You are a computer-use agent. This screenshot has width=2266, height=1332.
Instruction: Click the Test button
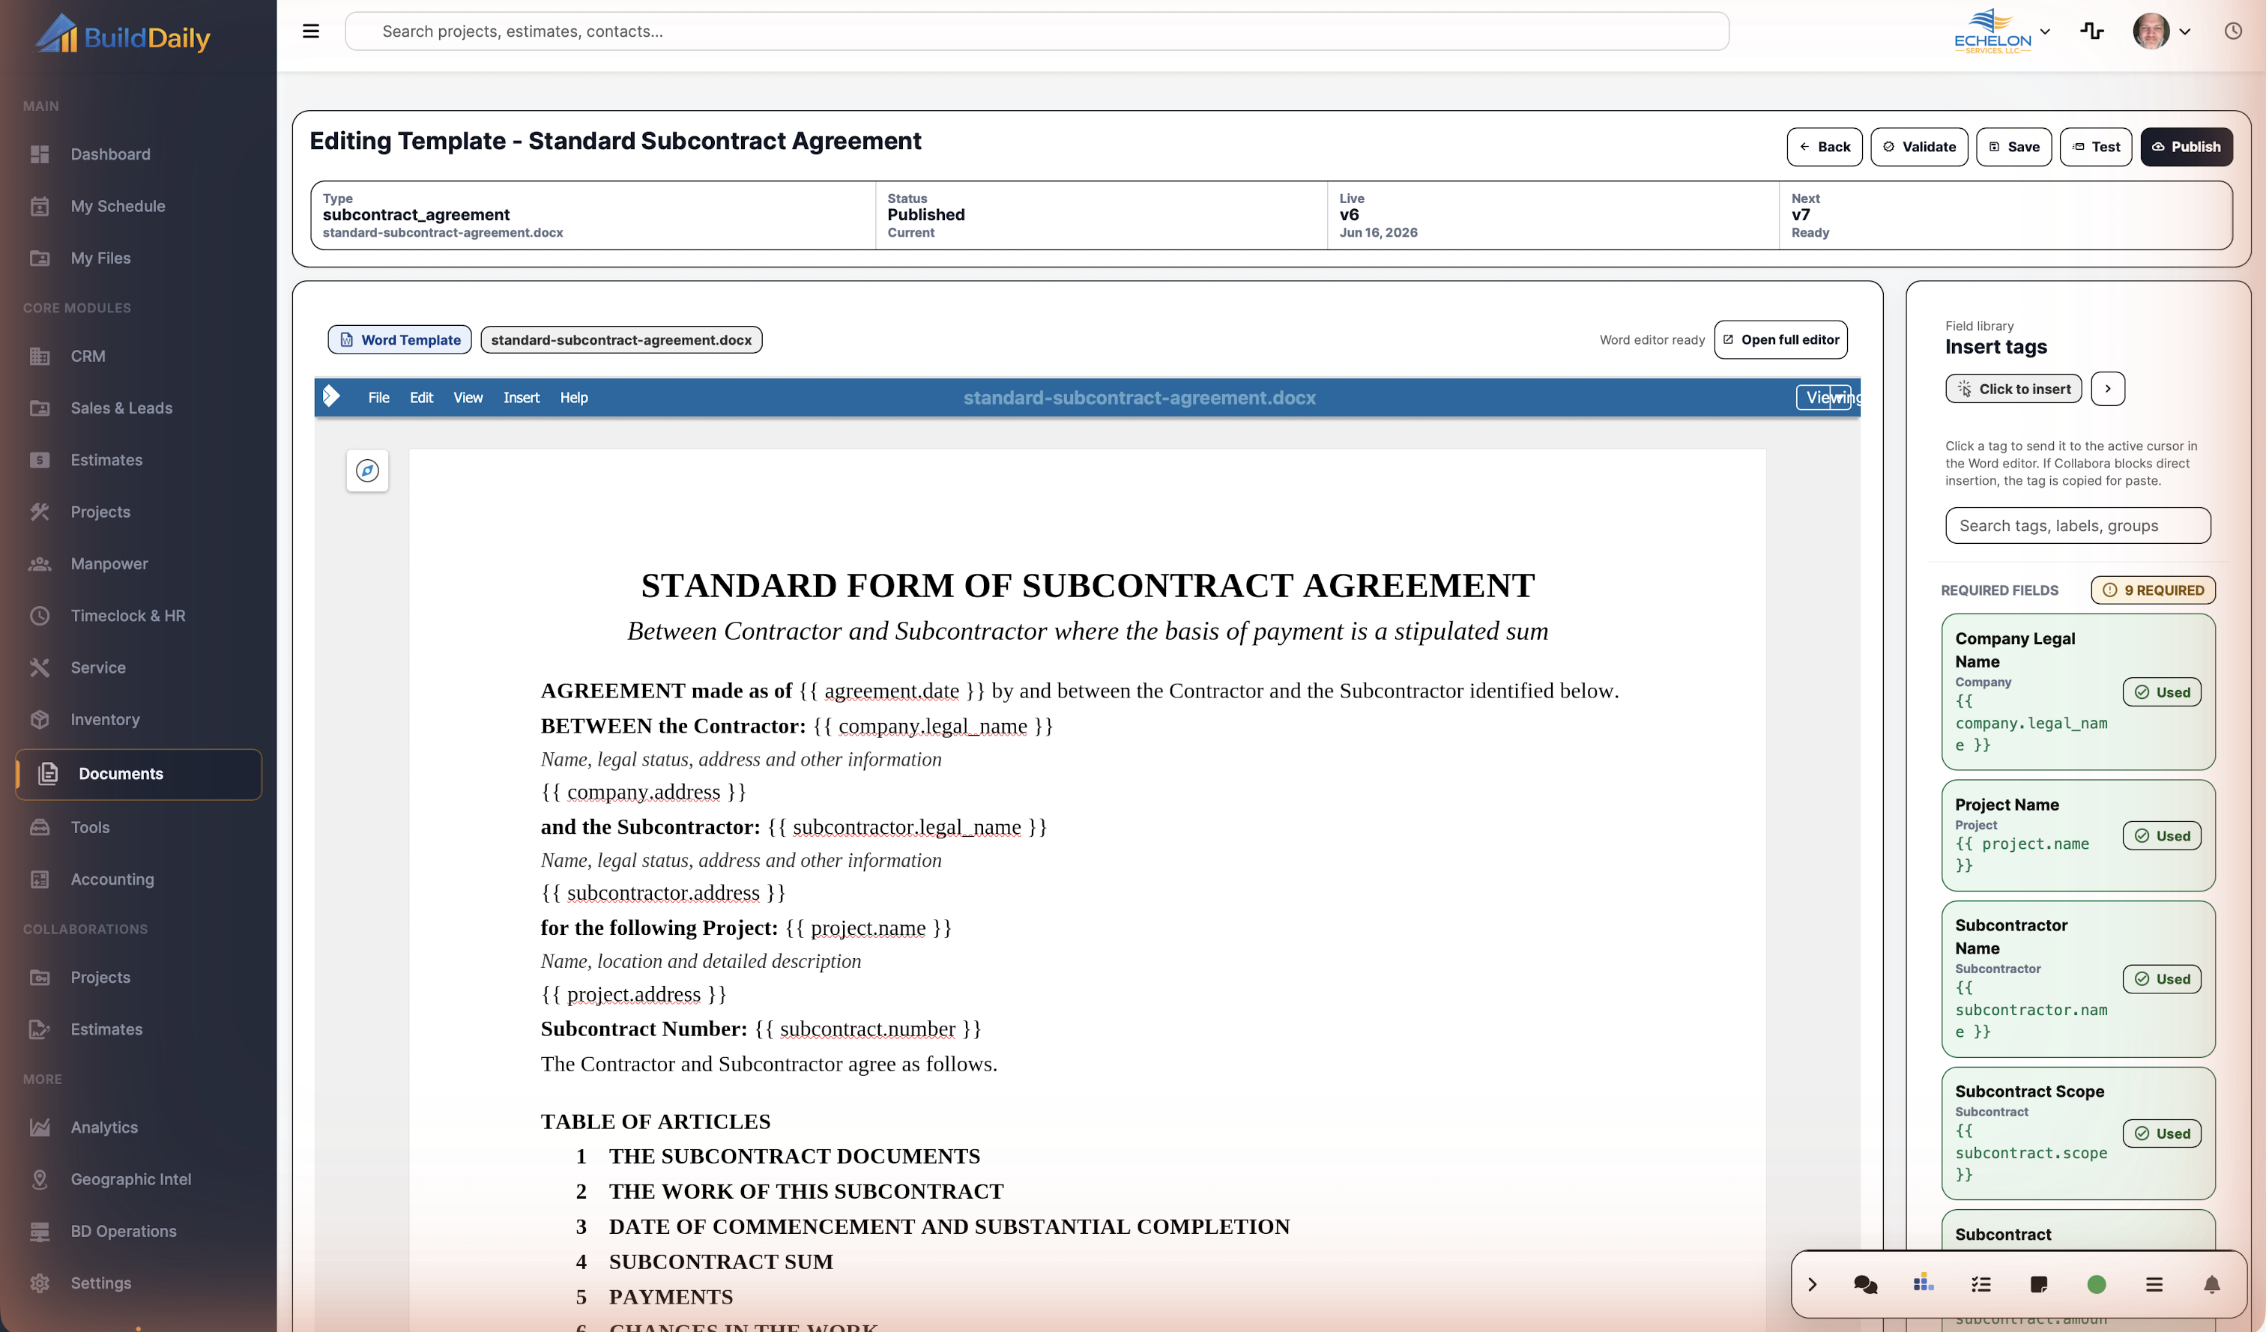tap(2095, 147)
